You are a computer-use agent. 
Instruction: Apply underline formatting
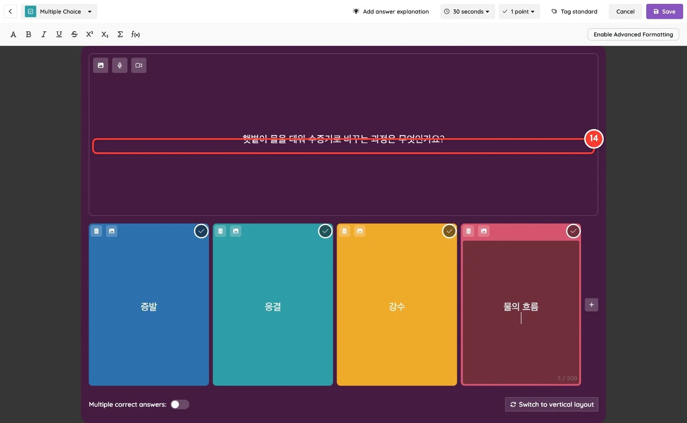[59, 34]
